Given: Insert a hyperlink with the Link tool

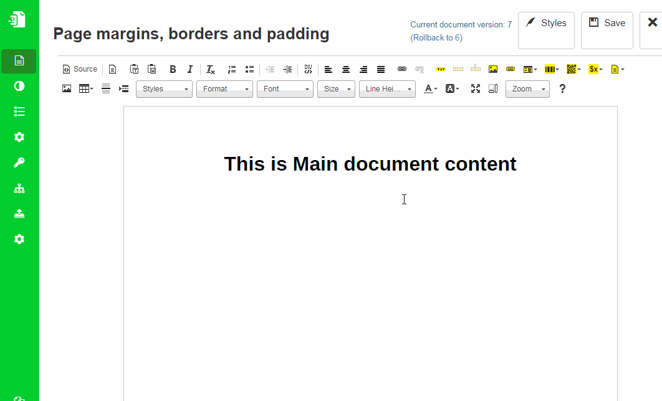Looking at the screenshot, I should tap(401, 69).
